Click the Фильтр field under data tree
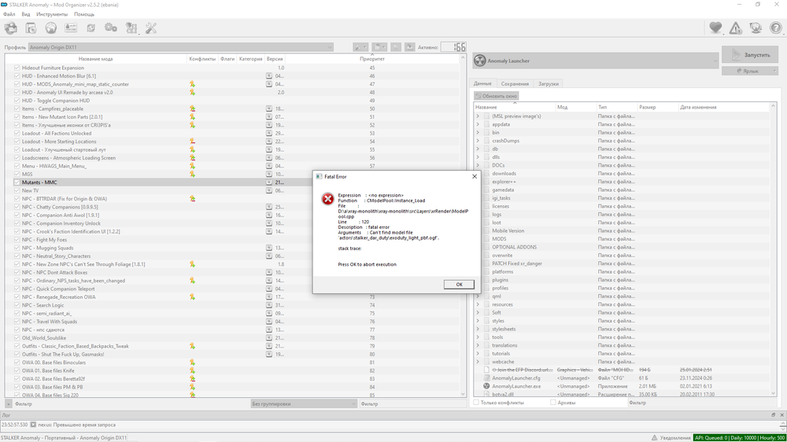 tap(703, 403)
